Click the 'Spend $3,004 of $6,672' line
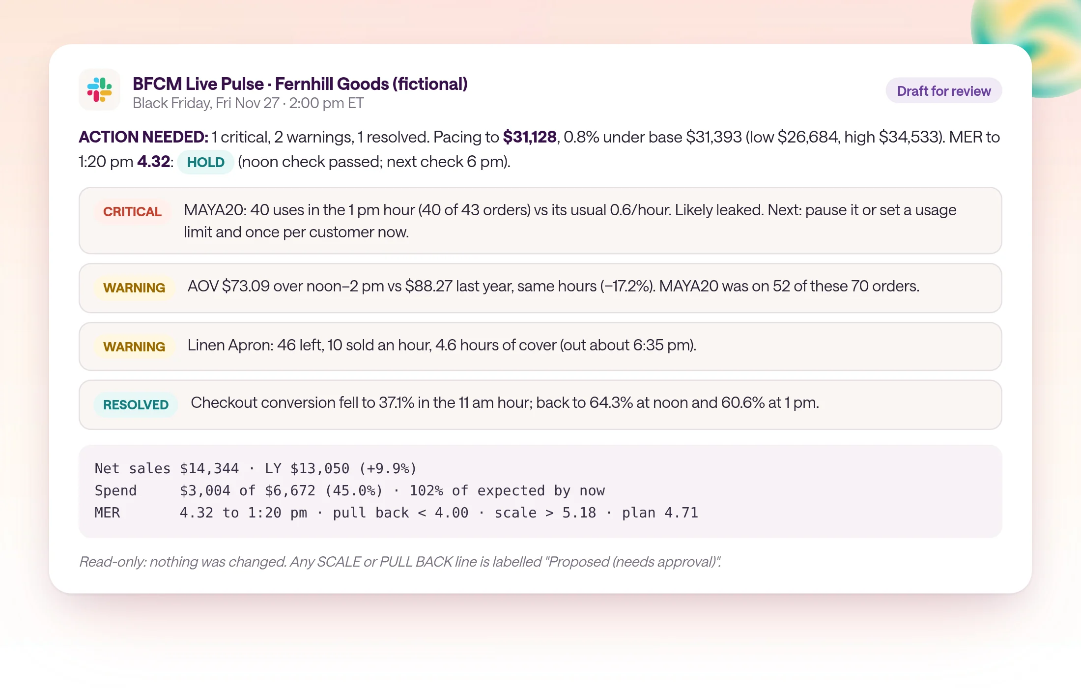 pos(349,490)
